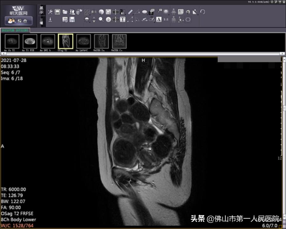286x229 pixels.
Task: Click the floppy disk save icon
Action: pyautogui.click(x=72, y=19)
